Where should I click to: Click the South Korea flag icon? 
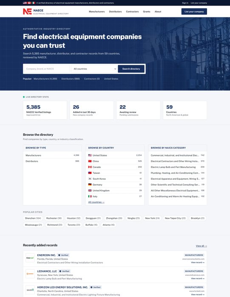90,179
